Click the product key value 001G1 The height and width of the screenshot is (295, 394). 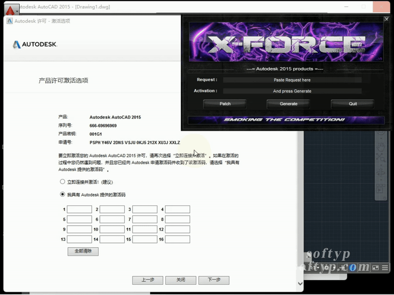click(x=96, y=134)
